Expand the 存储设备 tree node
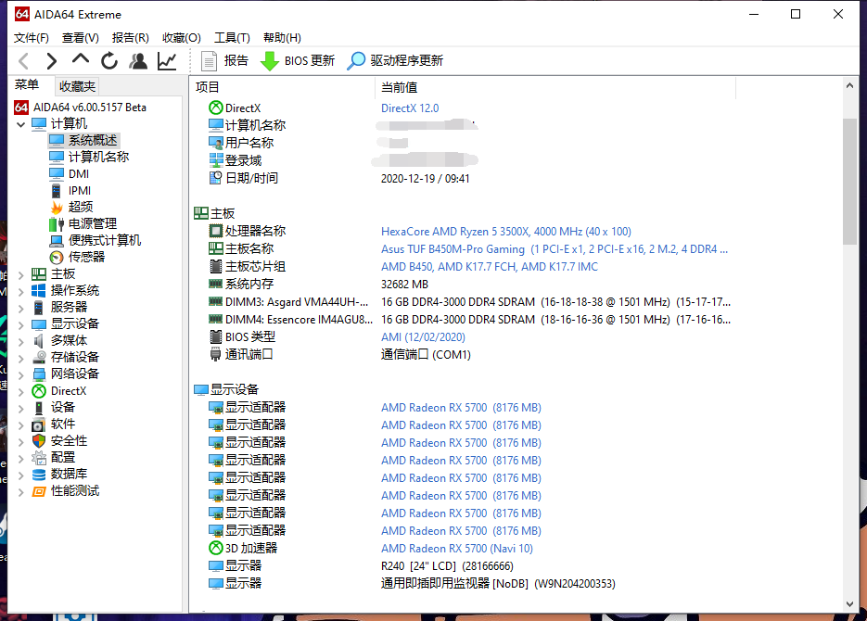This screenshot has width=867, height=621. [21, 358]
